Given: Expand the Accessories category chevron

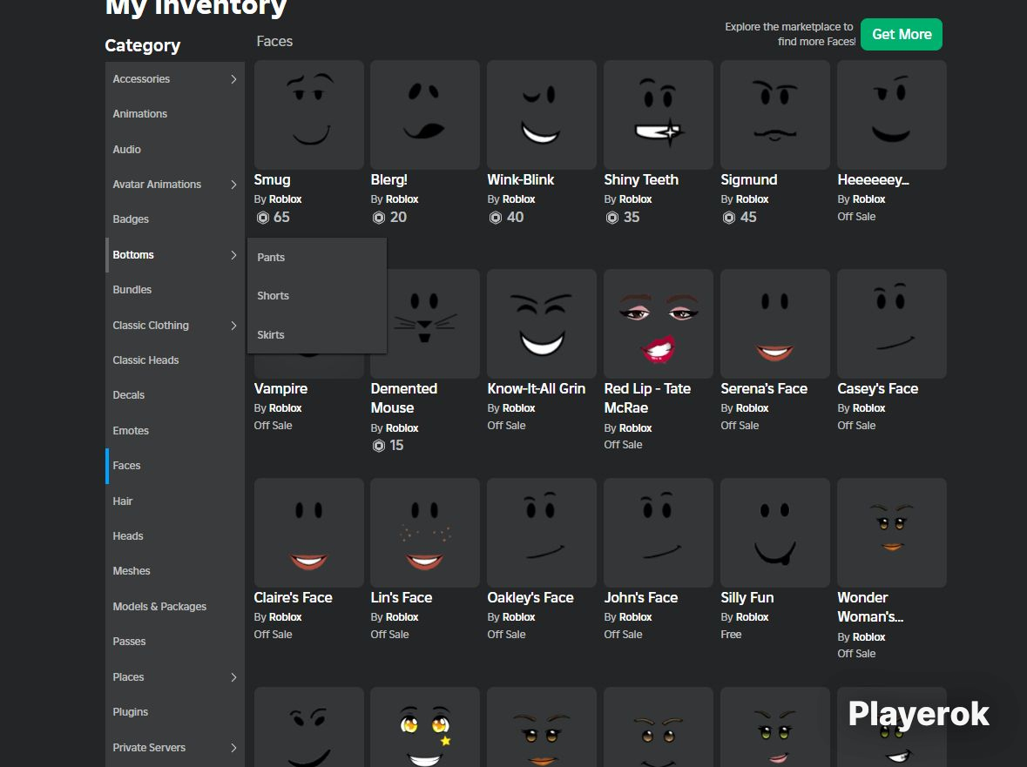Looking at the screenshot, I should (233, 79).
